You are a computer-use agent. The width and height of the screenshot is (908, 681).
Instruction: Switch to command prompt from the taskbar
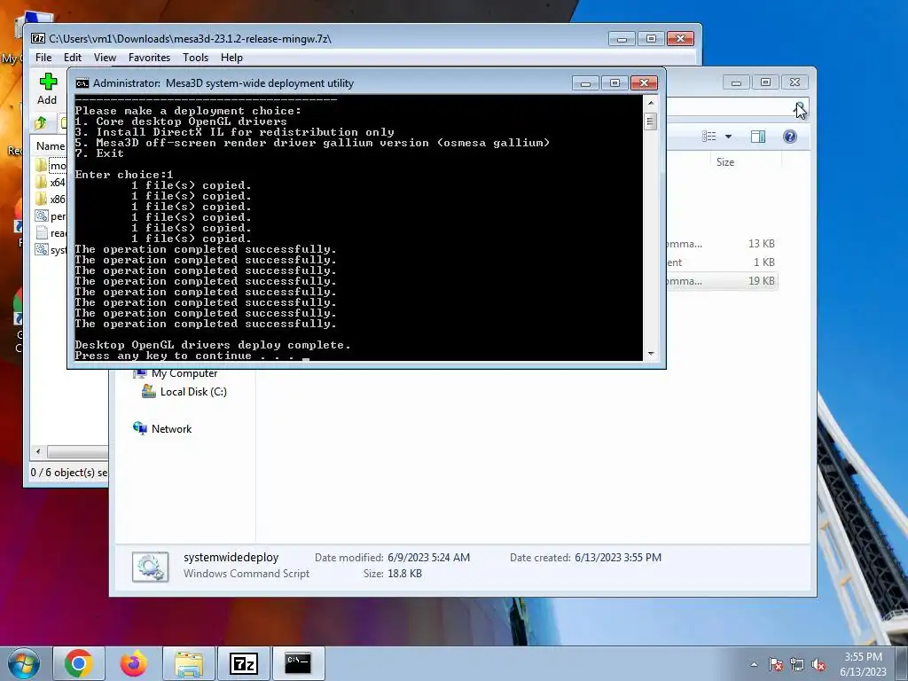[x=298, y=663]
